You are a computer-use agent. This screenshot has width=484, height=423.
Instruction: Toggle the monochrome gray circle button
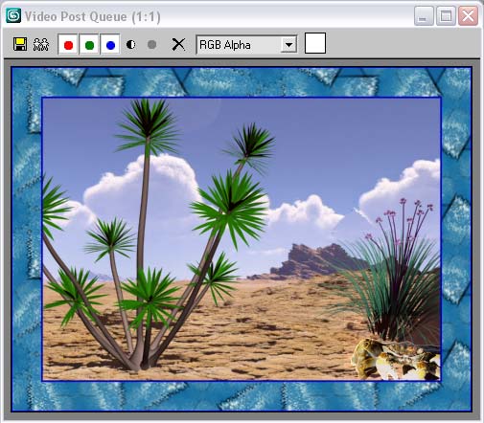coord(152,44)
